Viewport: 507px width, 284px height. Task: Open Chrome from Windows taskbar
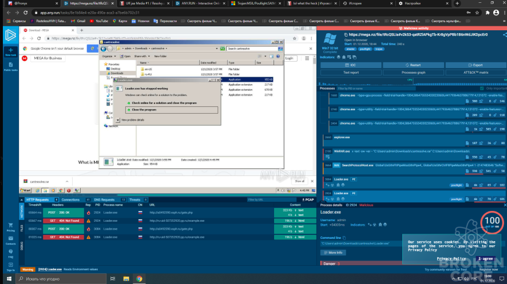pos(139,279)
